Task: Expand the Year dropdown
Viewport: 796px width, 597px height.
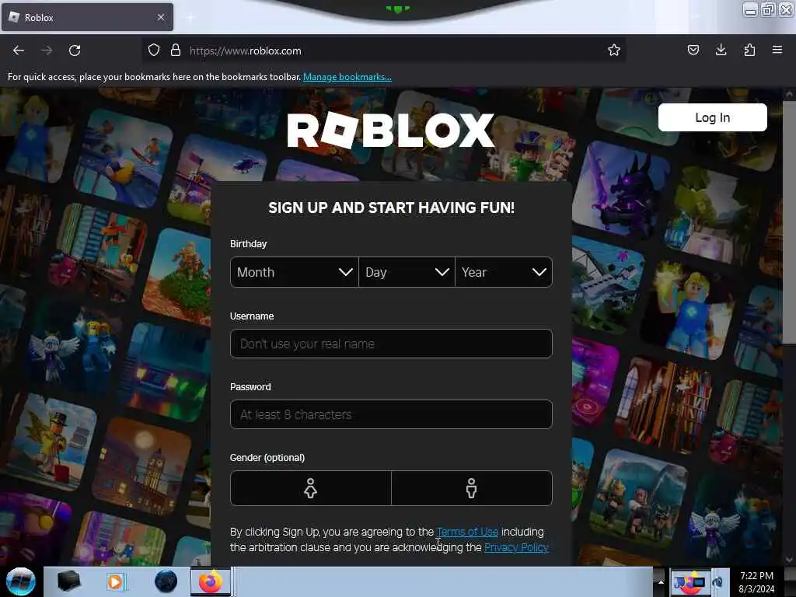Action: 504,272
